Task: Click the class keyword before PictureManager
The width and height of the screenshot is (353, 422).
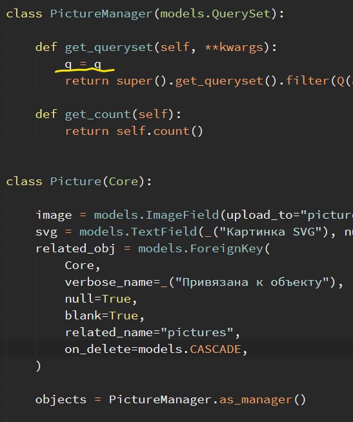Action: click(x=25, y=14)
